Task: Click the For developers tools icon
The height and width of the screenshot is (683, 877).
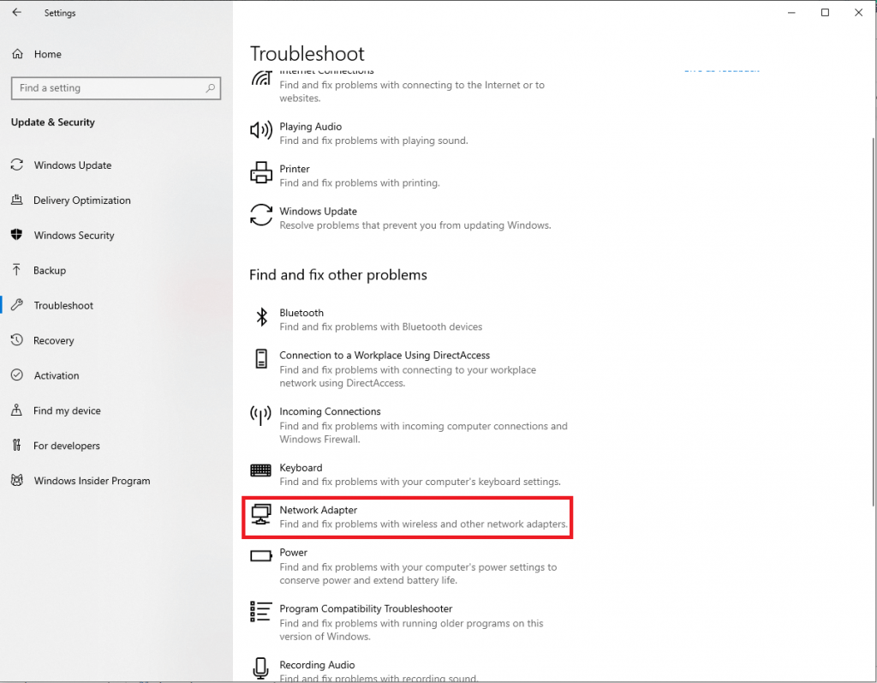Action: (x=17, y=445)
